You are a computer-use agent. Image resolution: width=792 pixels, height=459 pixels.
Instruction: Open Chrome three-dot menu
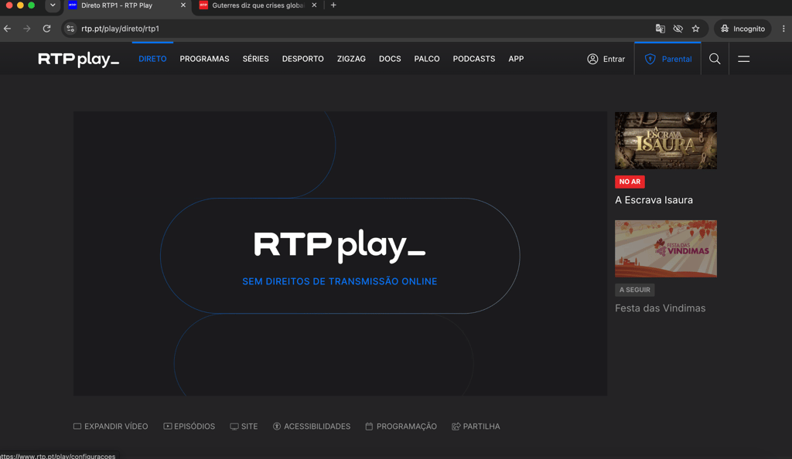tap(783, 29)
